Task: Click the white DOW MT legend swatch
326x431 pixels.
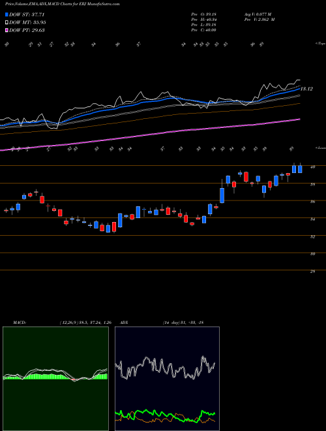Action: pos(7,22)
